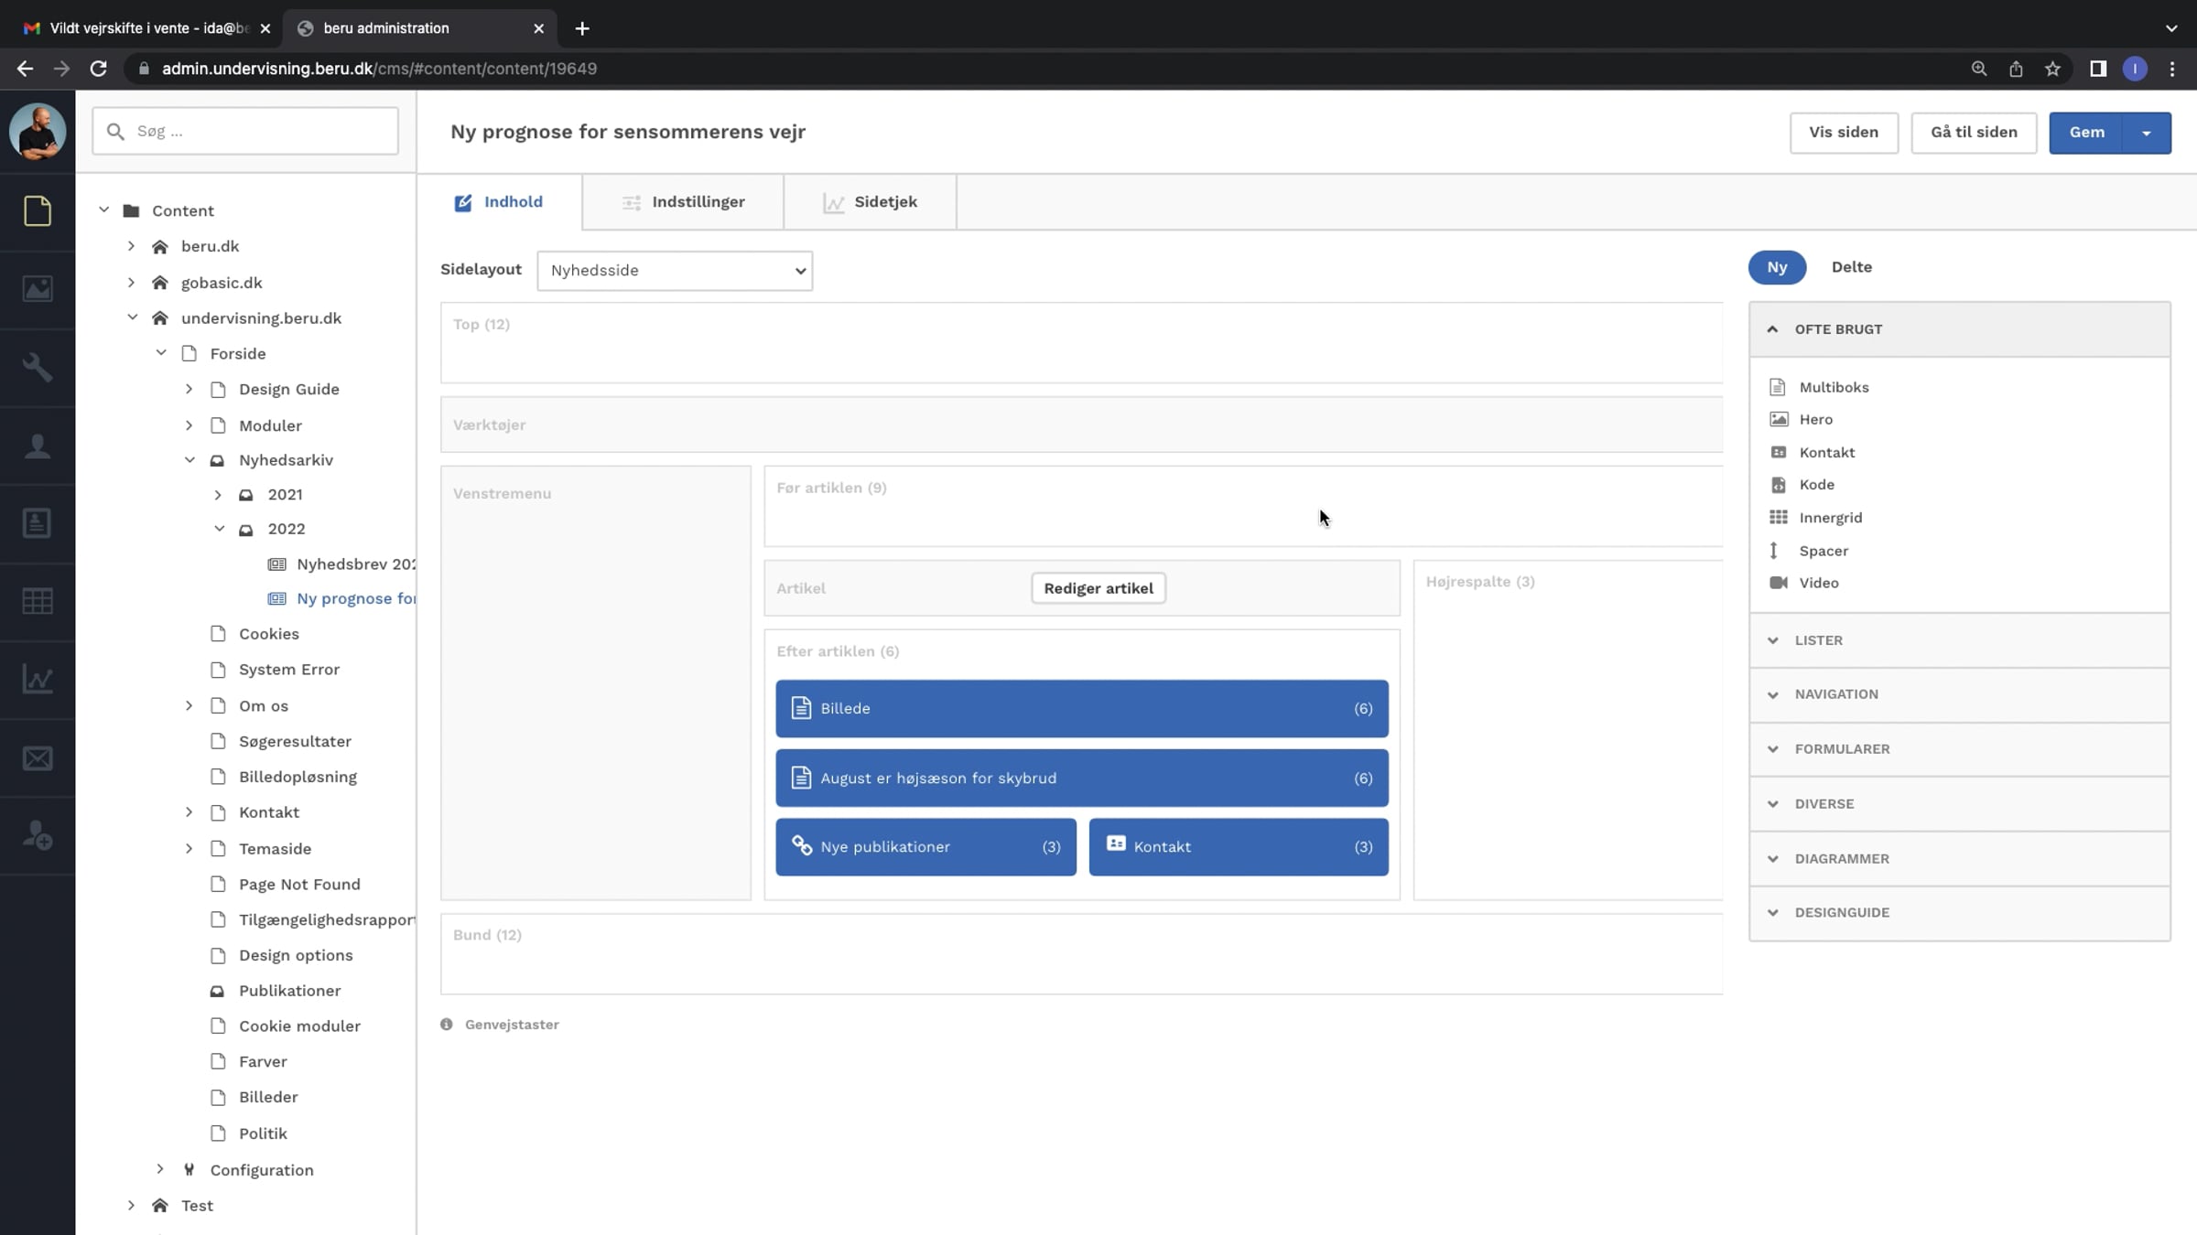The width and height of the screenshot is (2197, 1235).
Task: Open the Gem button dropdown arrow
Action: tap(2147, 133)
